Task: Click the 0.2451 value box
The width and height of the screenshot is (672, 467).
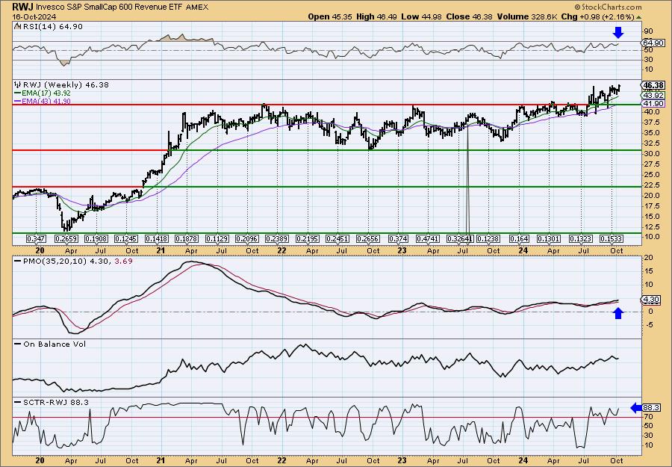Action: [x=337, y=238]
